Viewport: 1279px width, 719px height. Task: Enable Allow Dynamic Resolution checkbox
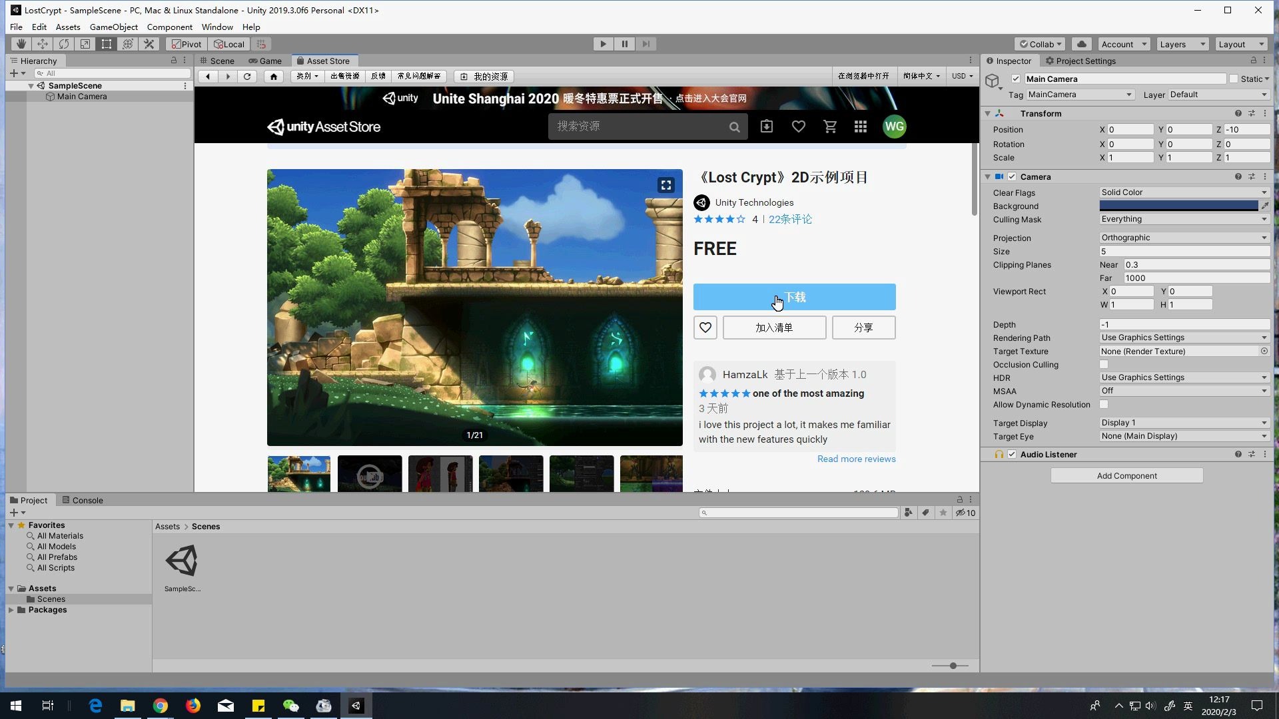point(1104,405)
